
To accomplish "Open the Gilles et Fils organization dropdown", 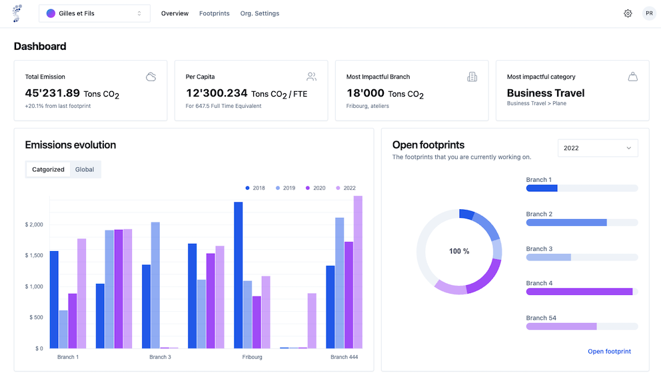I will pyautogui.click(x=95, y=13).
